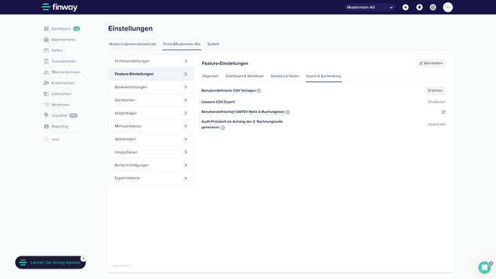The height and width of the screenshot is (279, 496).
Task: Expand Abteilungen chevron
Action: [186, 139]
